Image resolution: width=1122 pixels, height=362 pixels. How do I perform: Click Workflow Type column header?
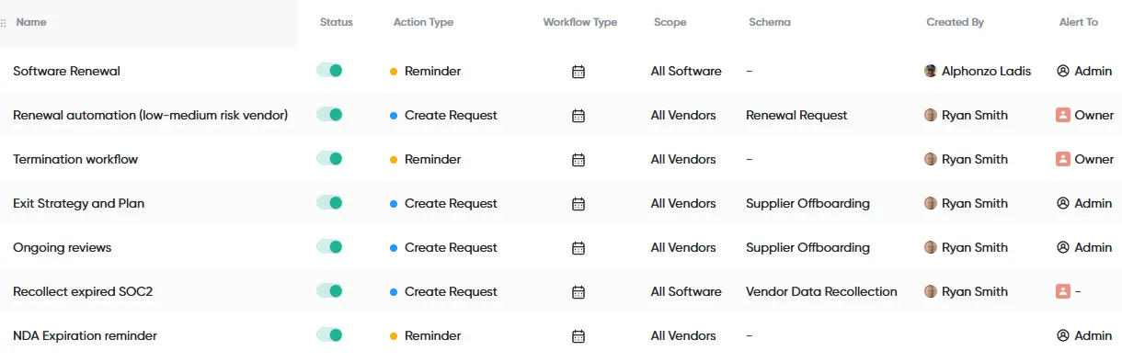coord(580,22)
